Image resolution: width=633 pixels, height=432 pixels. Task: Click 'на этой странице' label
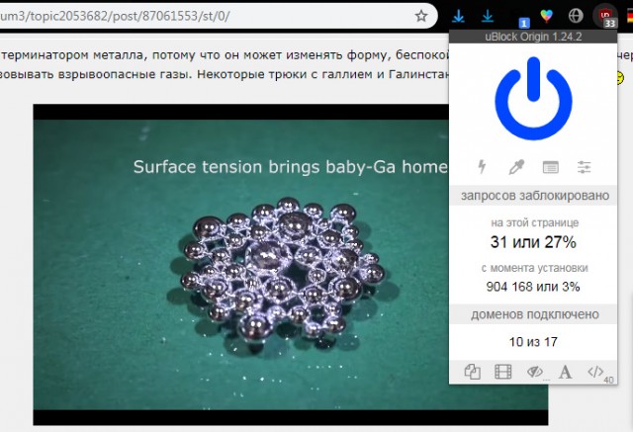534,222
